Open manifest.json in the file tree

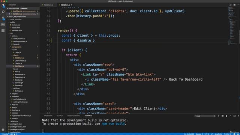(17, 30)
